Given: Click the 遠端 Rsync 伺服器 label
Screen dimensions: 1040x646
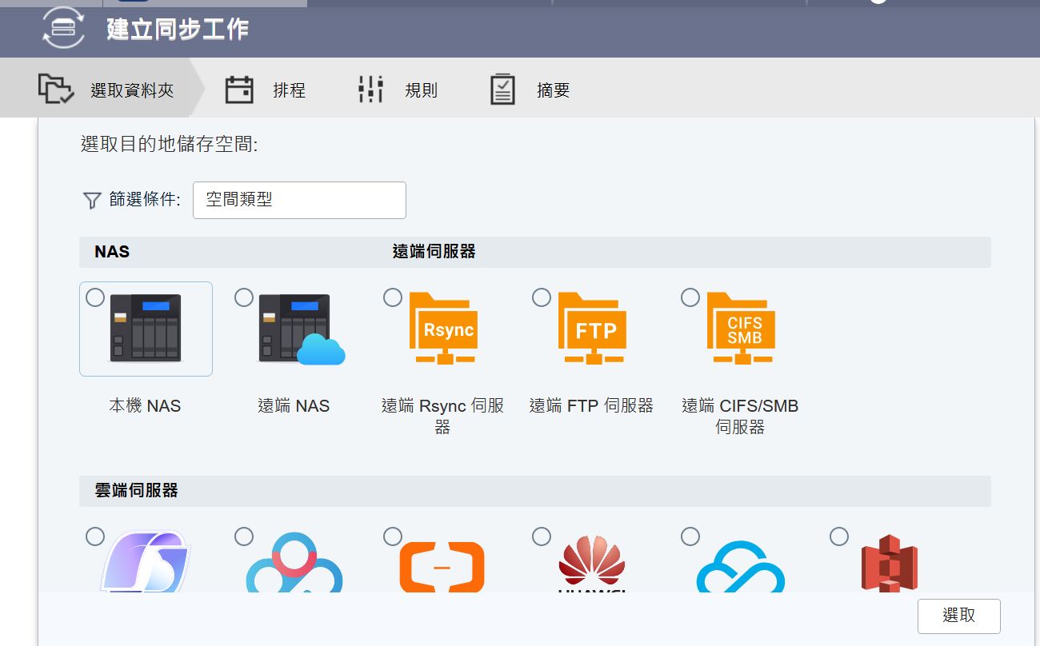Looking at the screenshot, I should (442, 417).
